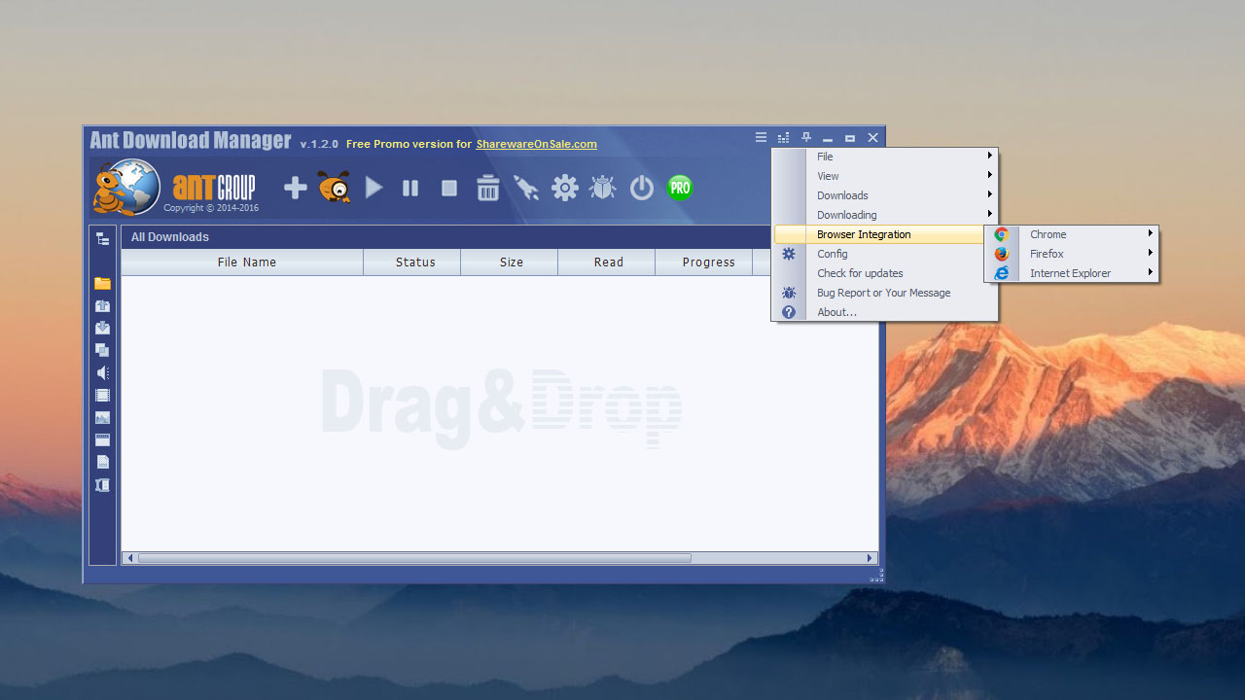The width and height of the screenshot is (1245, 700).
Task: Toggle the pin window icon in title bar
Action: tap(806, 138)
